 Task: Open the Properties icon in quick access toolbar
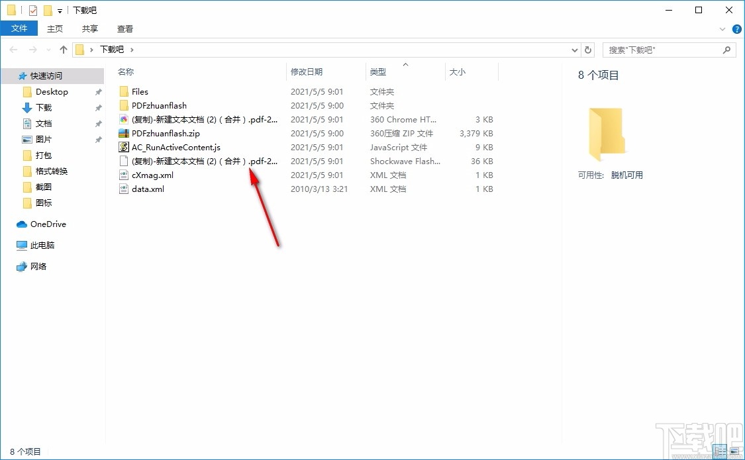pyautogui.click(x=32, y=10)
